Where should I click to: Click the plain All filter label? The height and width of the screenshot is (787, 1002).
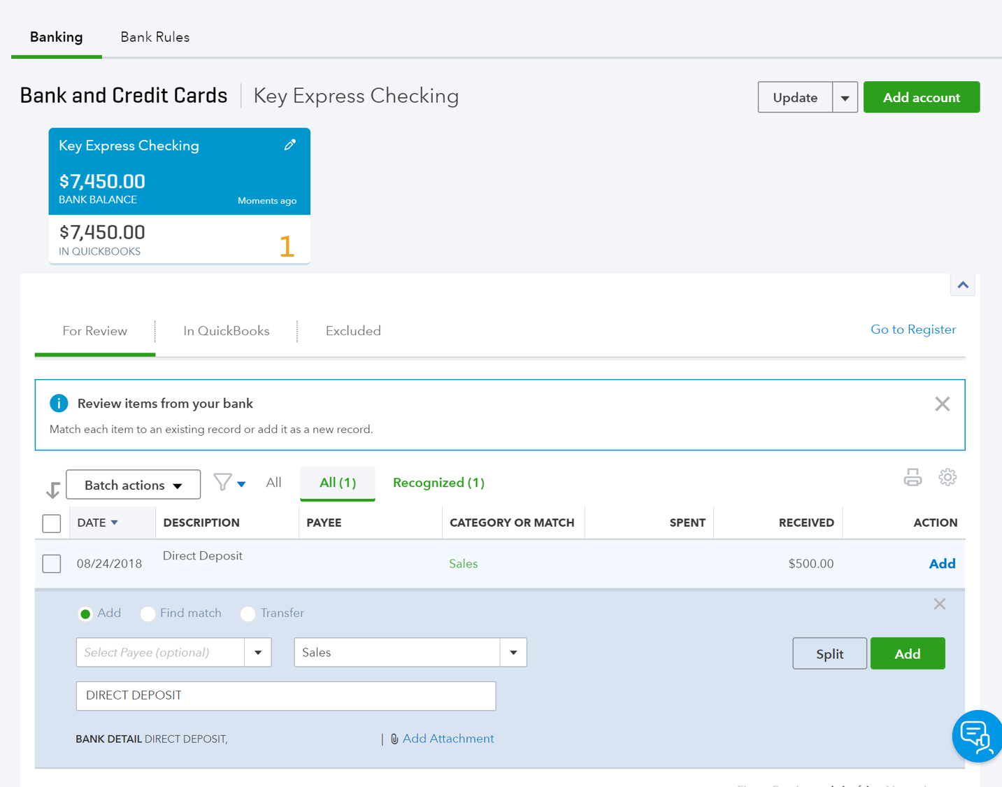click(273, 483)
